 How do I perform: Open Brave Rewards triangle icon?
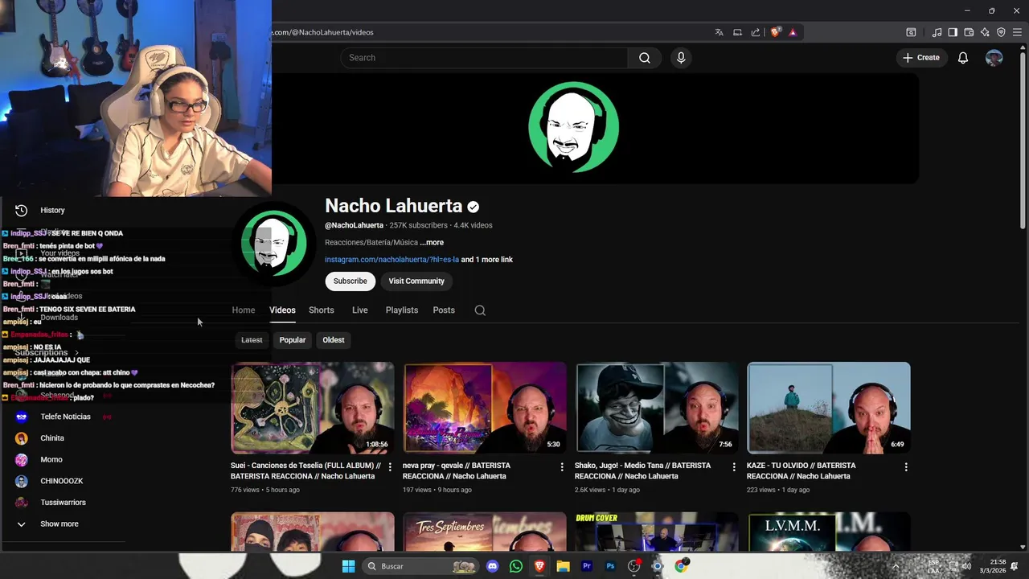point(793,32)
